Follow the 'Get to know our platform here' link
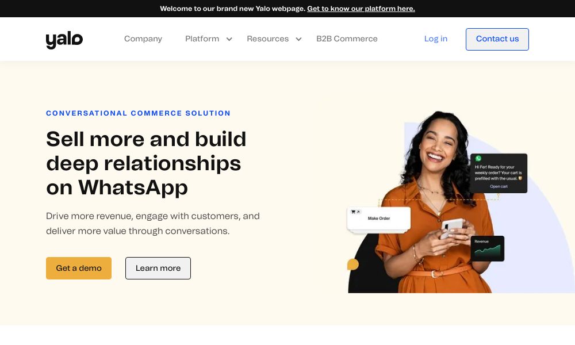This screenshot has width=575, height=345. click(x=361, y=9)
